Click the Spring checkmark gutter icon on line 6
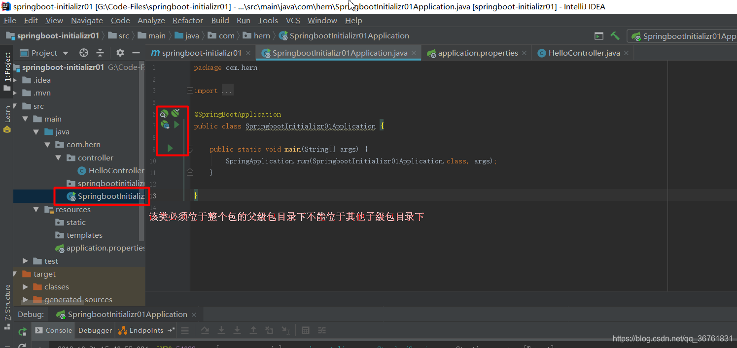Screen dimensions: 737x348 click(175, 113)
